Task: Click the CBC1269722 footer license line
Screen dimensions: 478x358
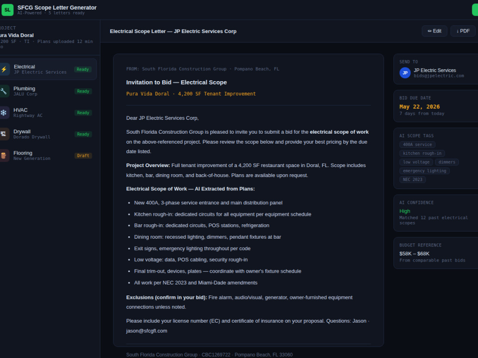Action: [209, 355]
